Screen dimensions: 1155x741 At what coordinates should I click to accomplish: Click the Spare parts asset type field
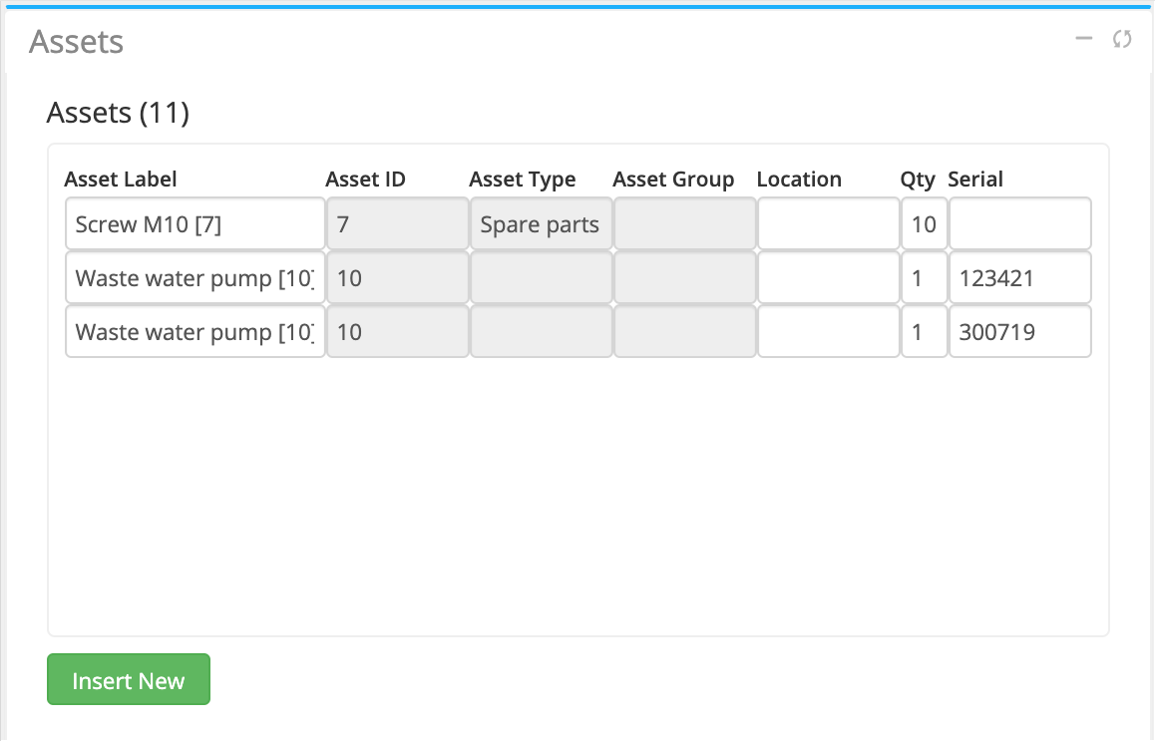click(541, 224)
